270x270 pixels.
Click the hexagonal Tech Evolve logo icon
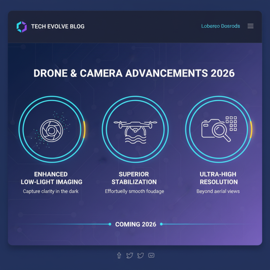click(21, 26)
